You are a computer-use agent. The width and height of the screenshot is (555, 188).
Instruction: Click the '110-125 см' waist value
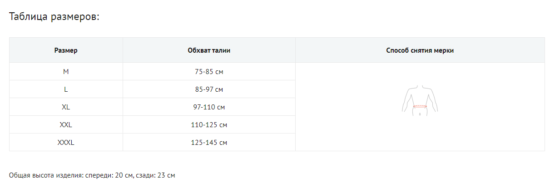tap(209, 125)
